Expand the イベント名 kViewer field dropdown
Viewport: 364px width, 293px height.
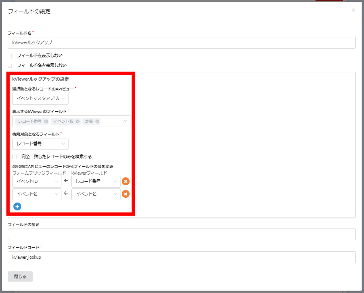[96, 194]
